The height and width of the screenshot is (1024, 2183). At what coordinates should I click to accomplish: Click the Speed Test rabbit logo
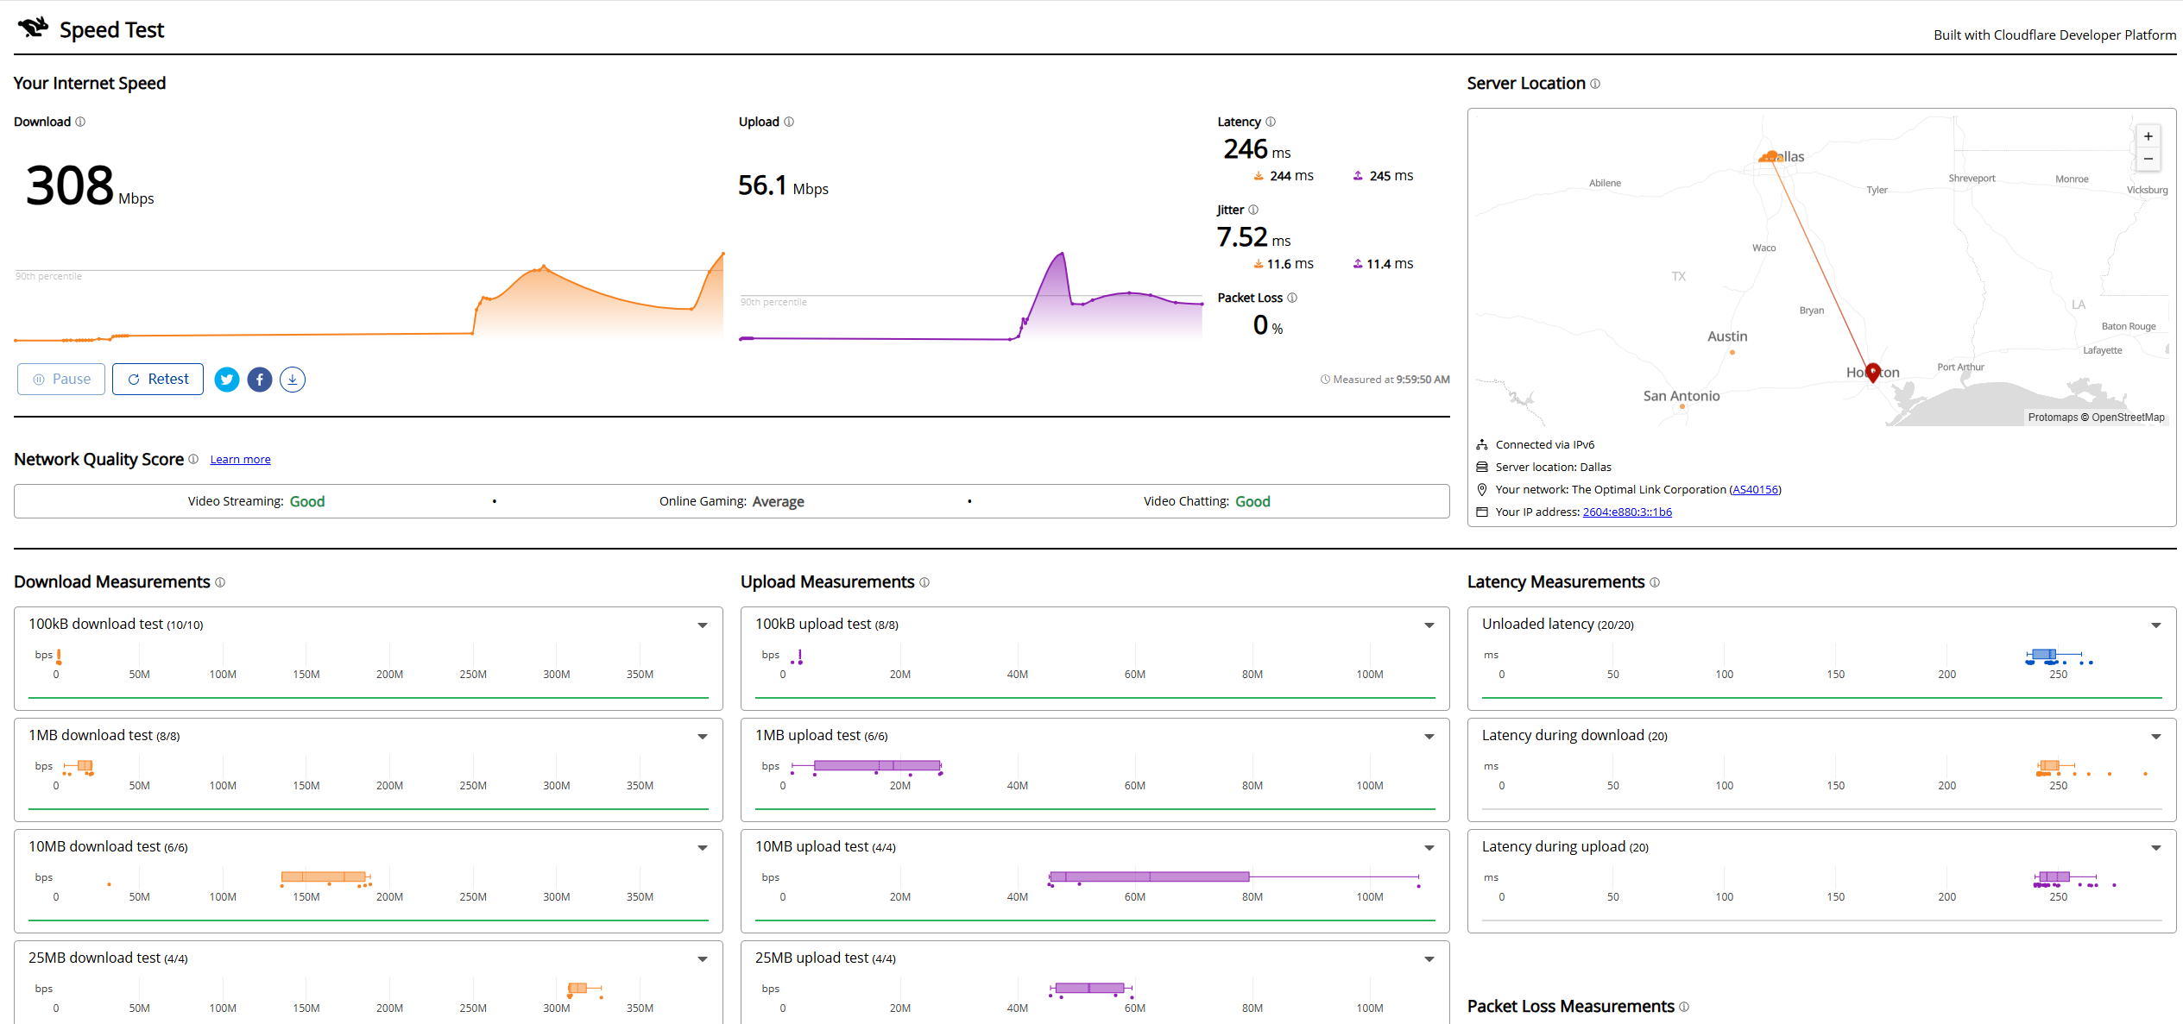[x=34, y=28]
